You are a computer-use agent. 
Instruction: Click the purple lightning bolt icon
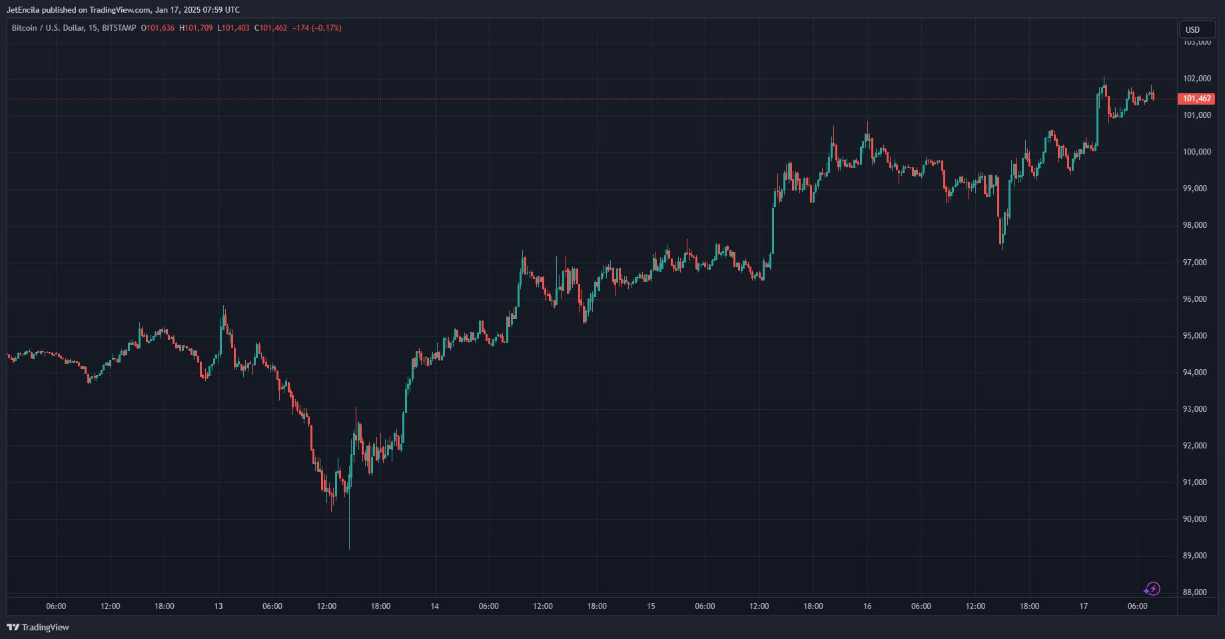click(x=1152, y=589)
